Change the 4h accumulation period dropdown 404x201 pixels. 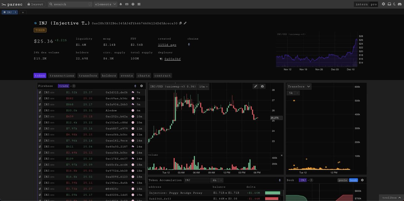pyautogui.click(x=216, y=180)
